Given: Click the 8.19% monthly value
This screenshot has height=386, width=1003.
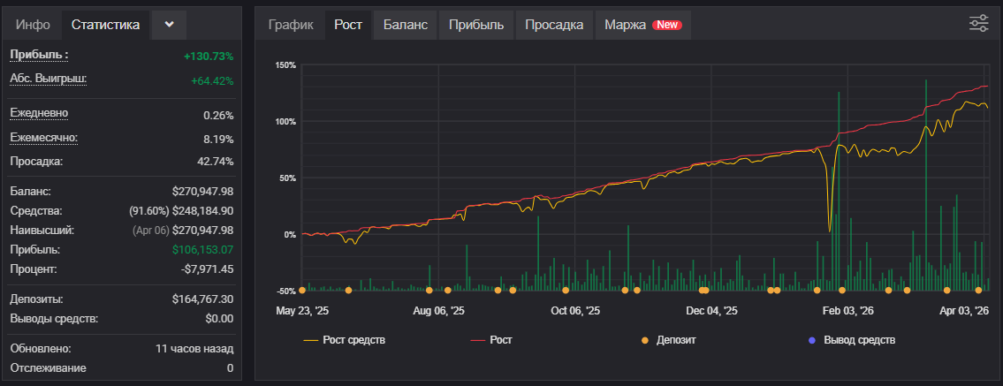Looking at the screenshot, I should (x=218, y=140).
